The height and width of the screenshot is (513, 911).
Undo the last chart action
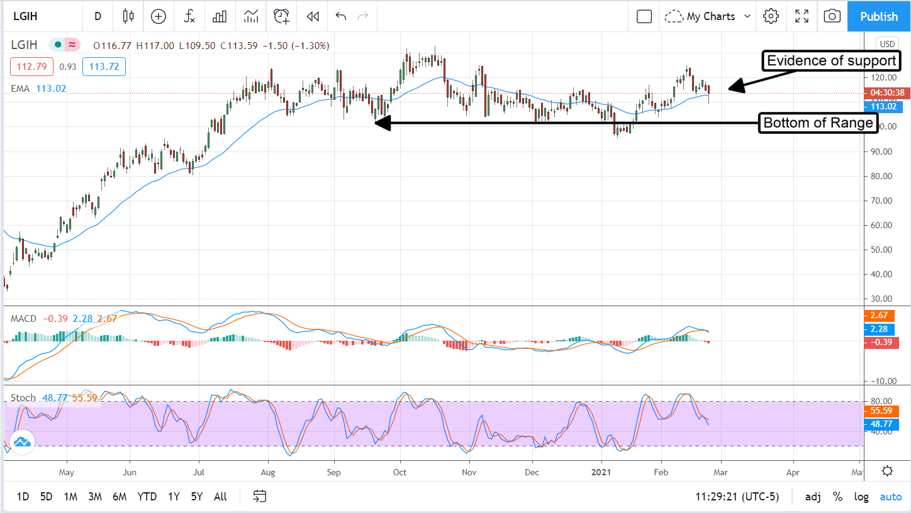(x=341, y=16)
